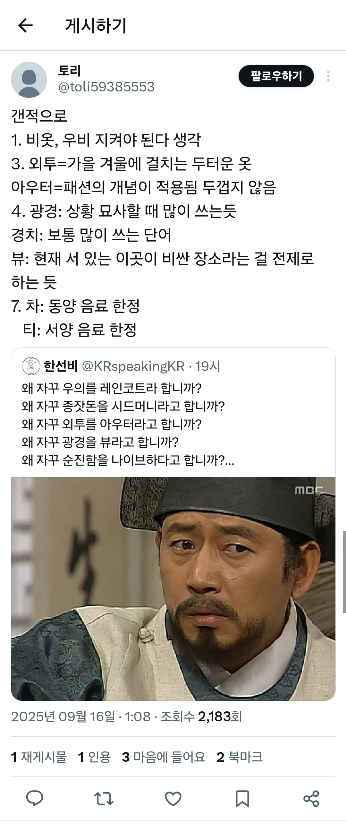Open the @toli59385553 username link
The height and width of the screenshot is (824, 346).
[106, 87]
